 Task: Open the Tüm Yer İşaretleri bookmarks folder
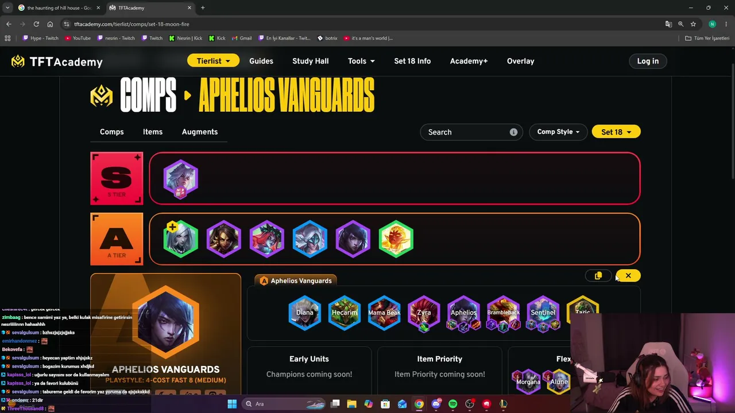[707, 38]
